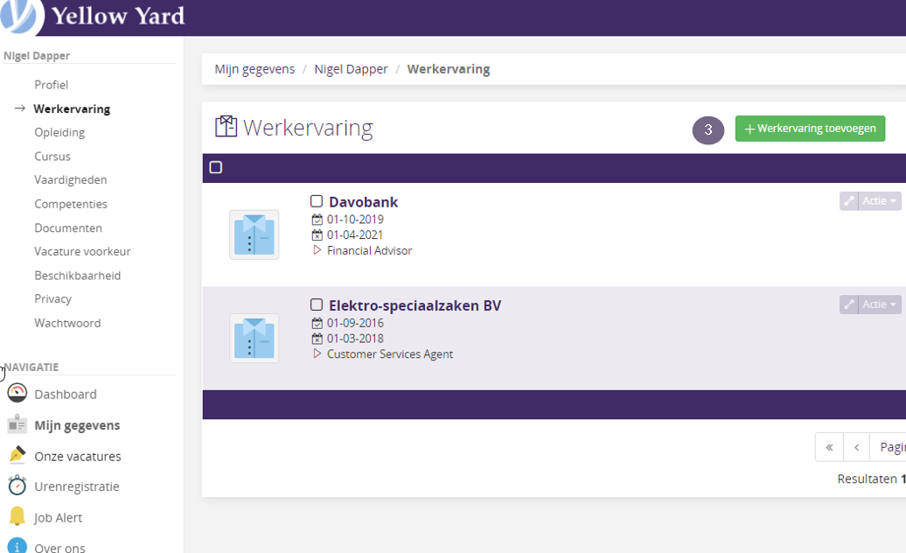Click Nigel Dapper breadcrumb link
The width and height of the screenshot is (906, 553).
coord(351,69)
